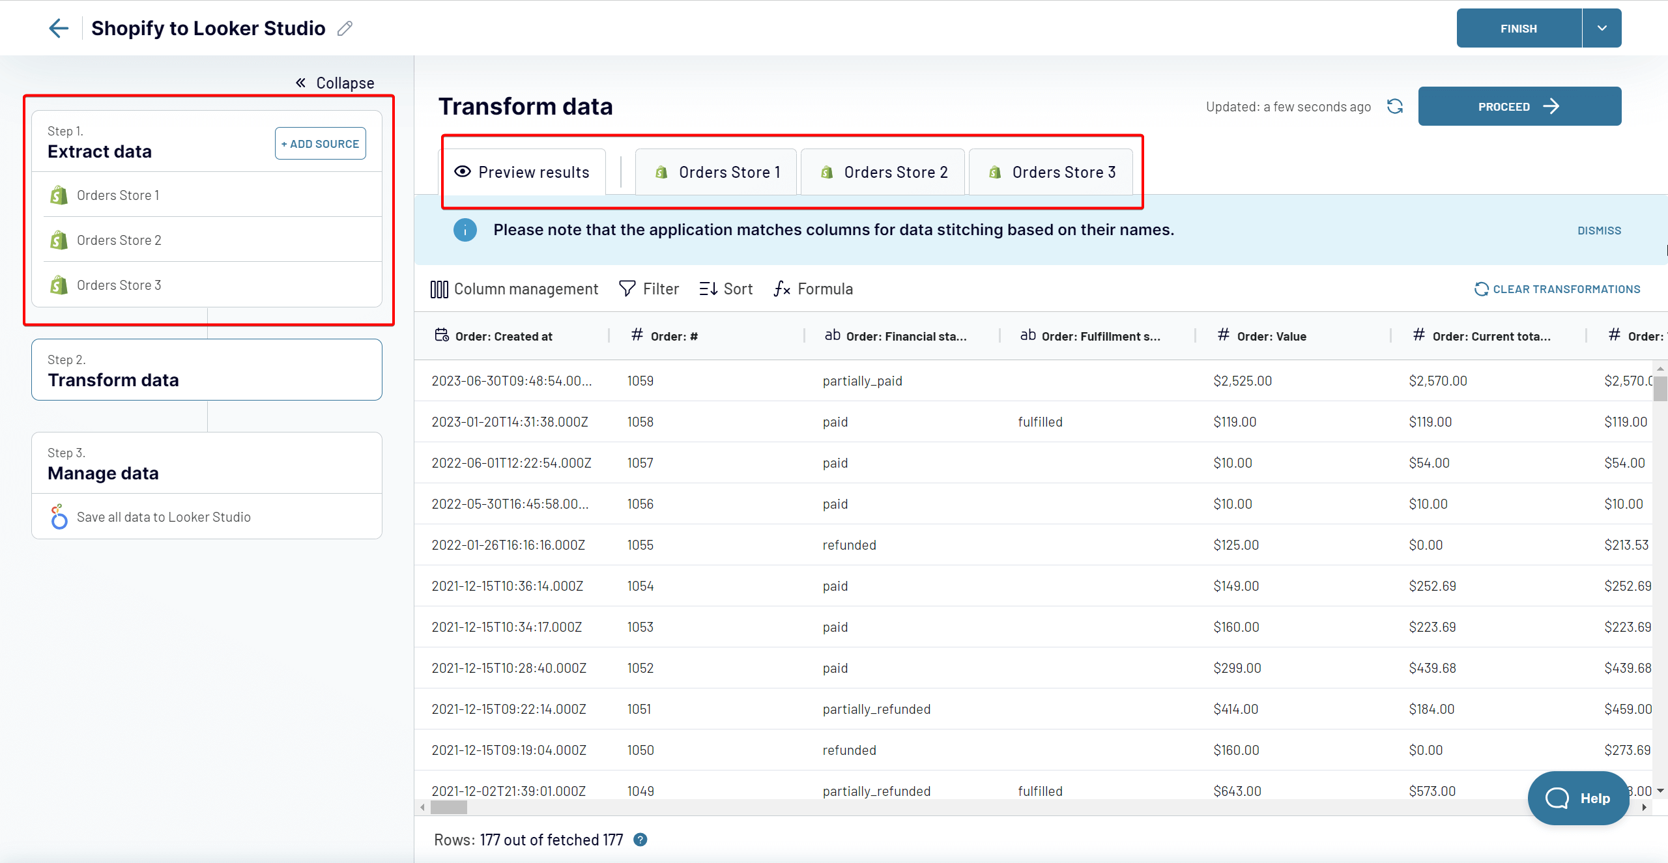The height and width of the screenshot is (863, 1668).
Task: Collapse the left steps panel
Action: point(335,83)
